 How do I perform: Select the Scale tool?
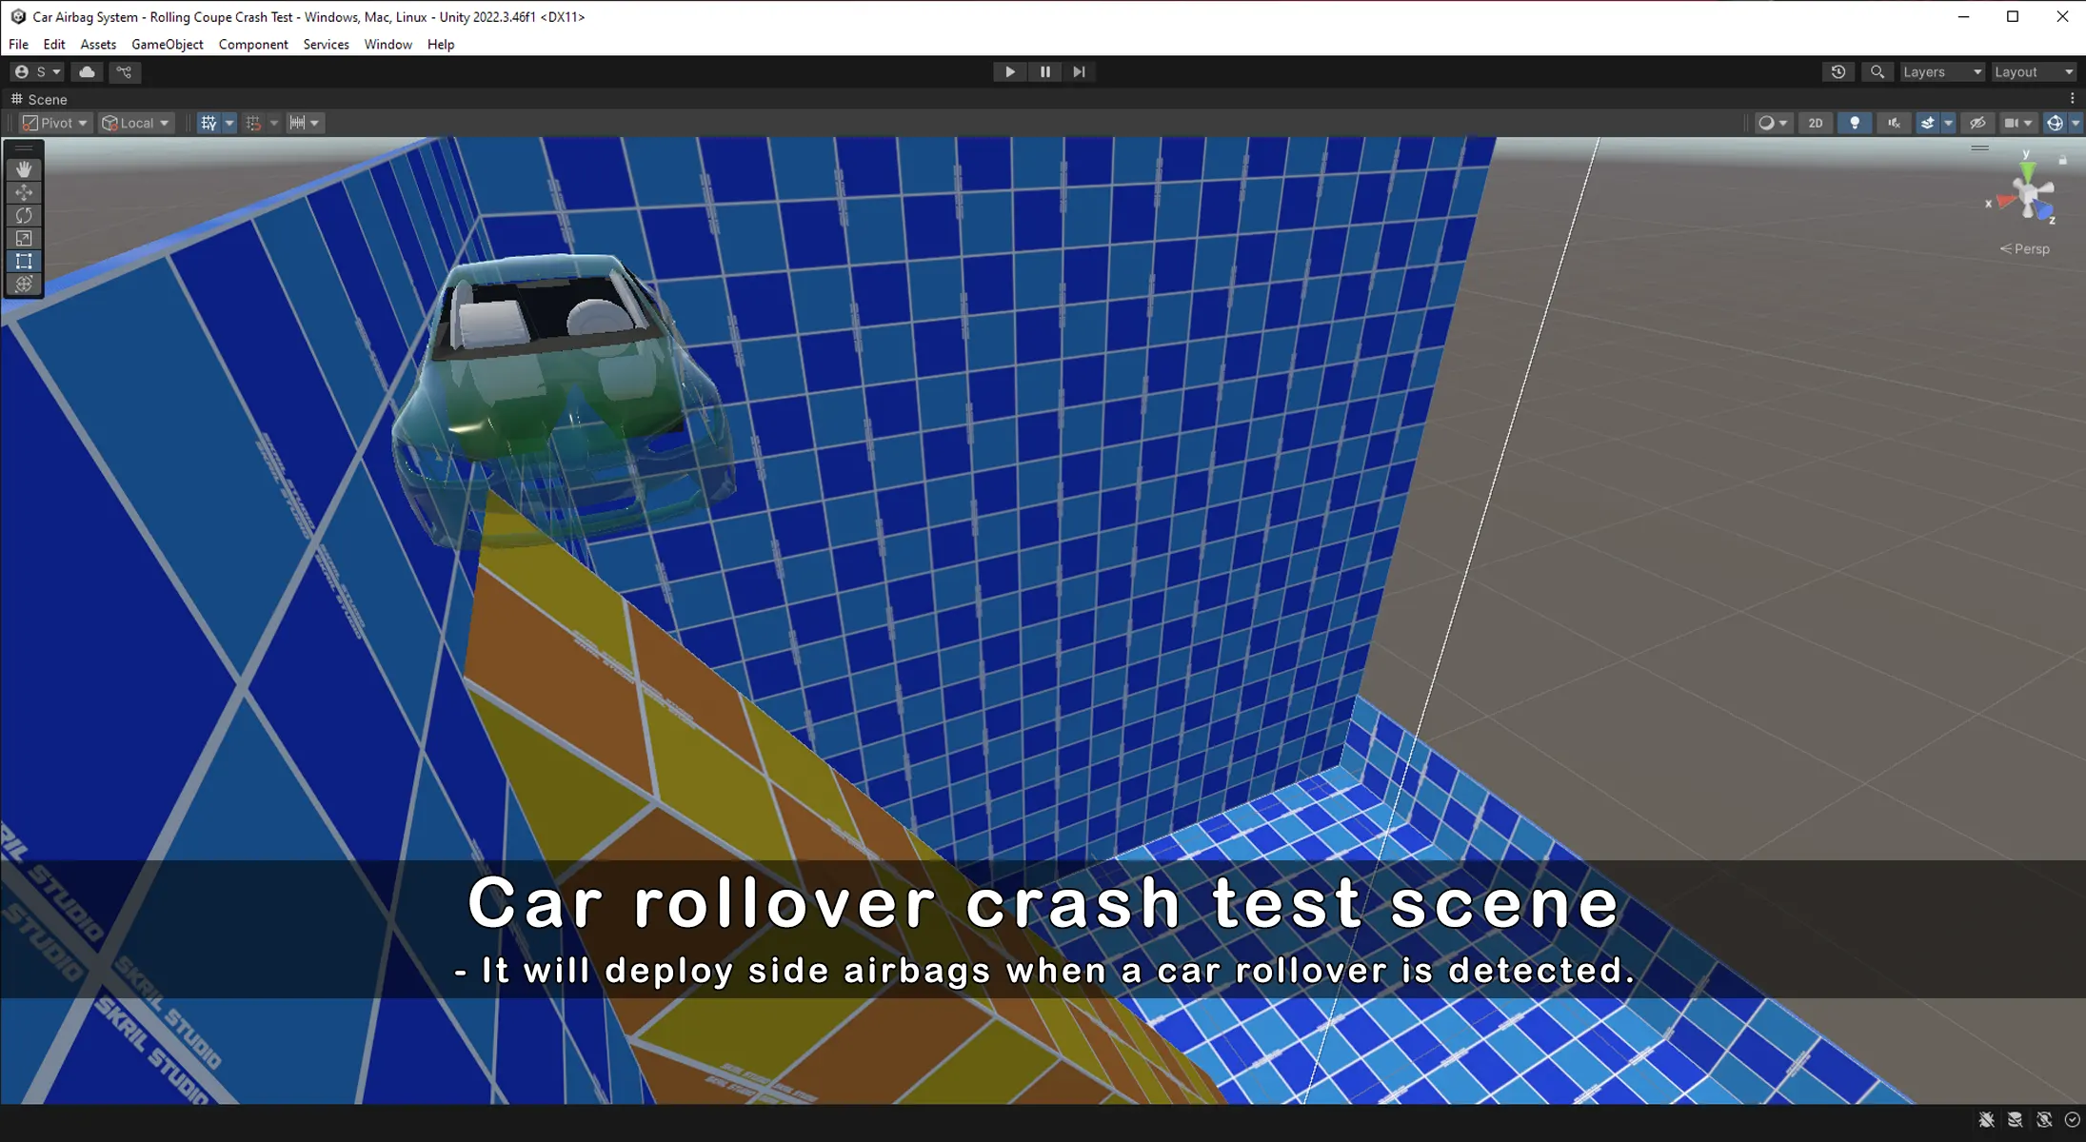[x=24, y=238]
